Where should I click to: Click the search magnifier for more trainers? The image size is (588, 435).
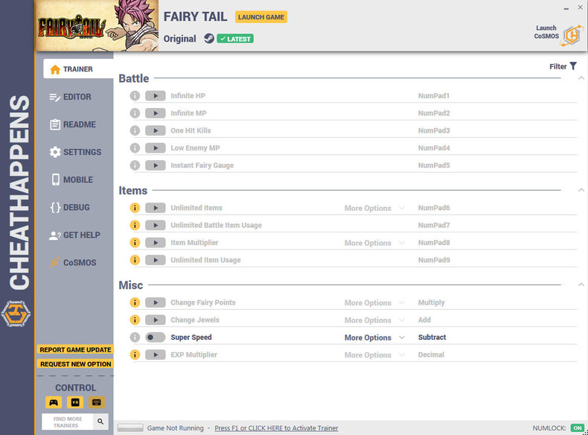click(x=100, y=422)
